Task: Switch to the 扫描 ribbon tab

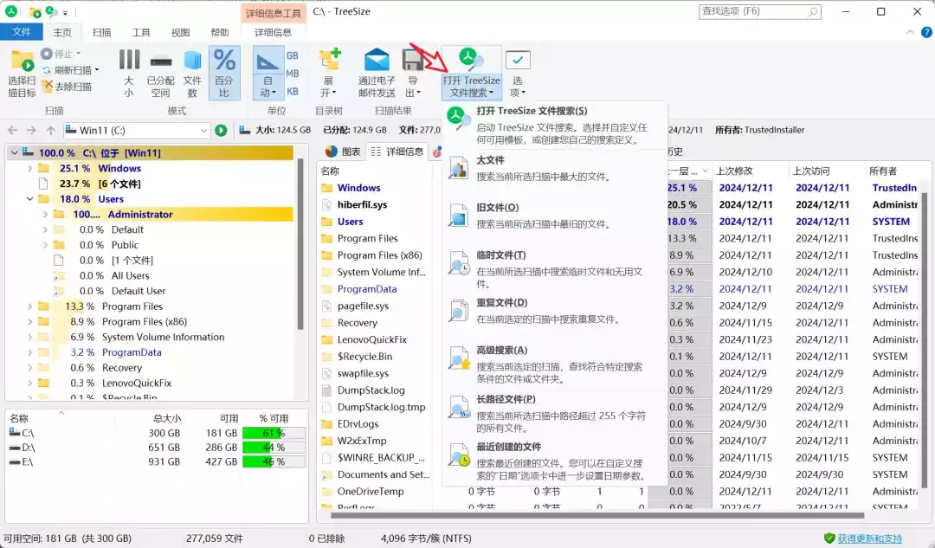Action: (x=102, y=30)
